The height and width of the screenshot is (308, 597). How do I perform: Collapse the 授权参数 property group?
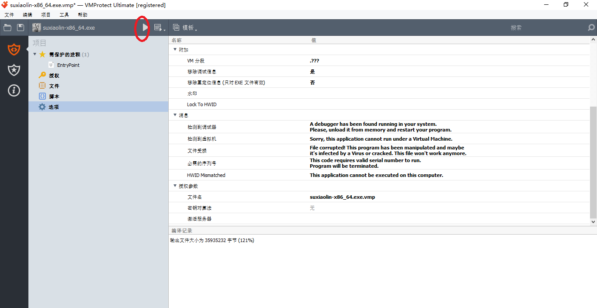pos(175,186)
